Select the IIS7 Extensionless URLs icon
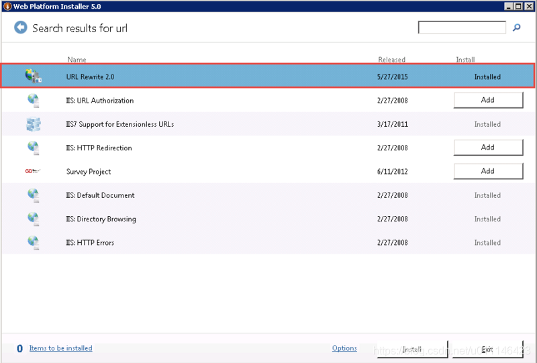The height and width of the screenshot is (363, 537). (33, 124)
